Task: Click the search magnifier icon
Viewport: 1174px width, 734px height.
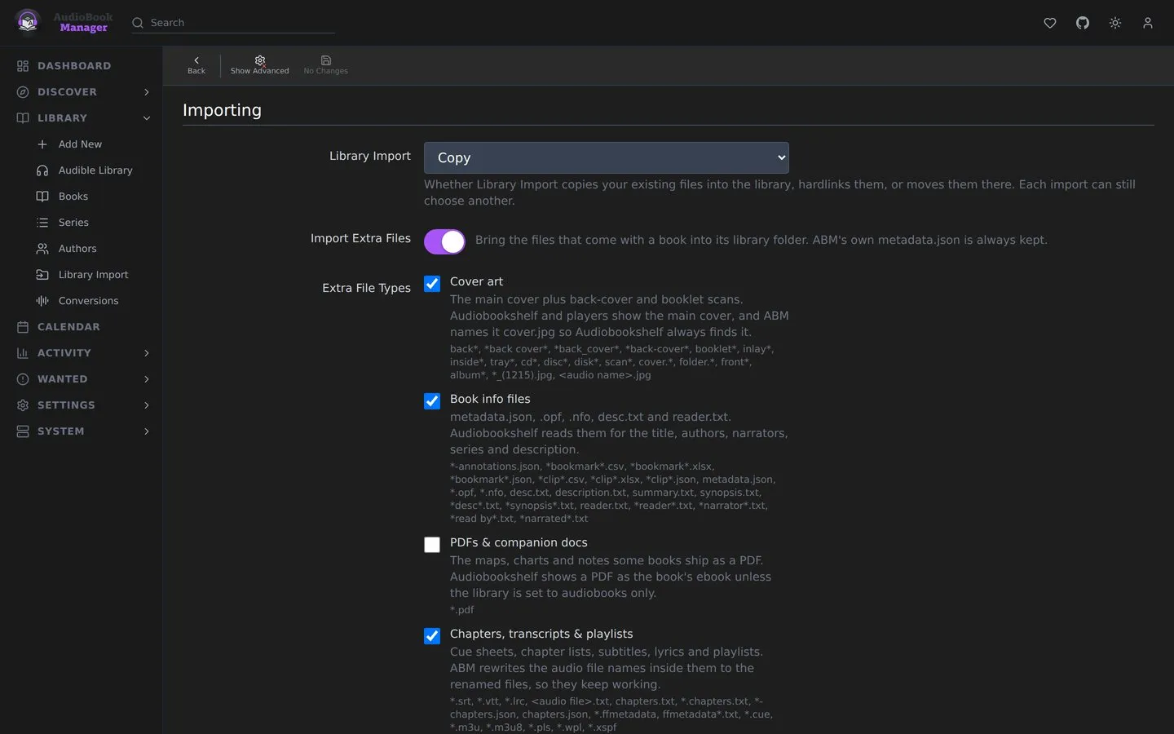Action: [138, 23]
